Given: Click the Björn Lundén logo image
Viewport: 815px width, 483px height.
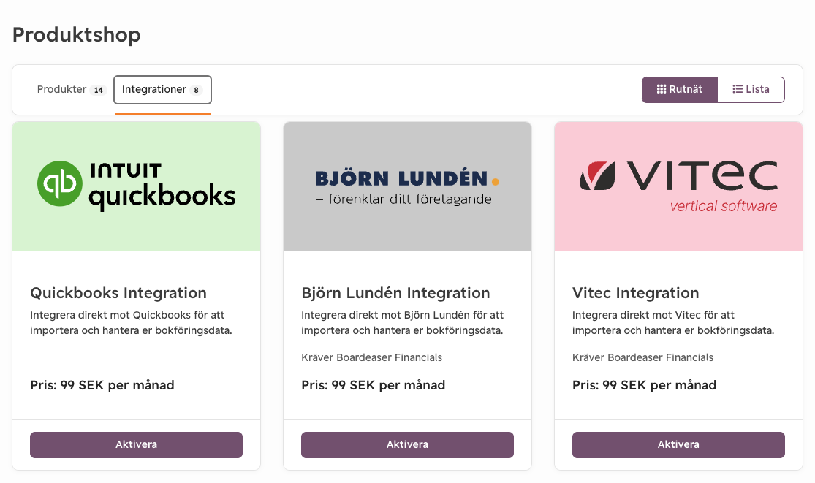Looking at the screenshot, I should tap(407, 186).
